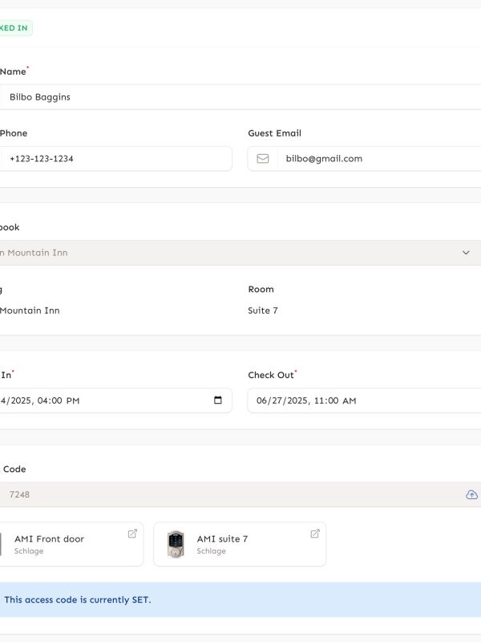Select the AMI Front door lock card
481x642 pixels.
click(x=71, y=544)
